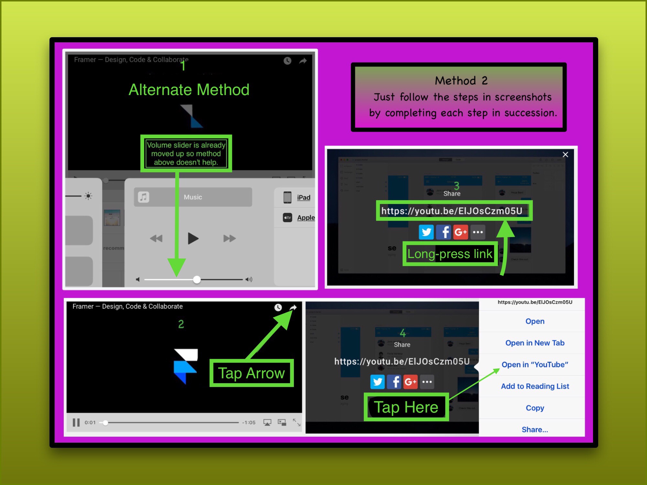Select iPad as AirPlay output device
This screenshot has height=485, width=647.
303,197
